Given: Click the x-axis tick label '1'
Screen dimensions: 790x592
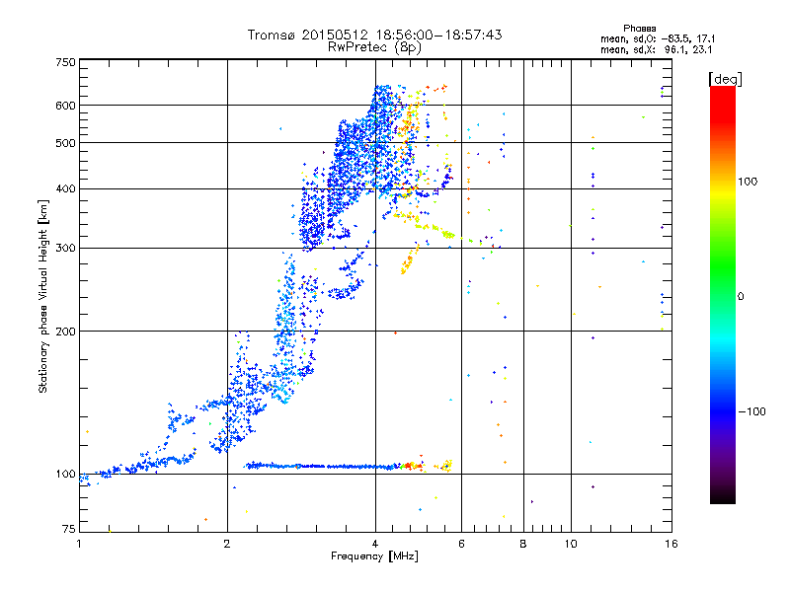Looking at the screenshot, I should coord(79,544).
